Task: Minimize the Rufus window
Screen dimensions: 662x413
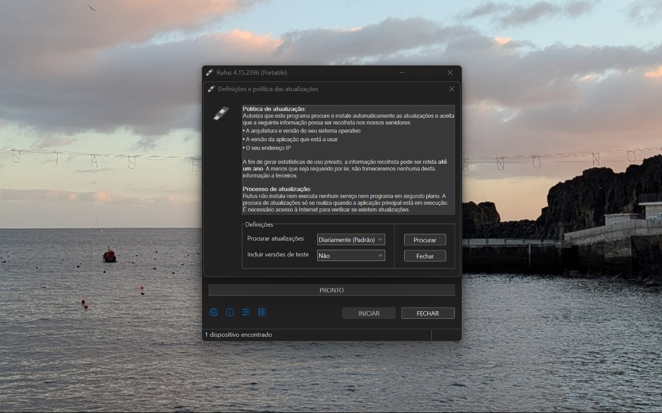Action: click(x=403, y=73)
